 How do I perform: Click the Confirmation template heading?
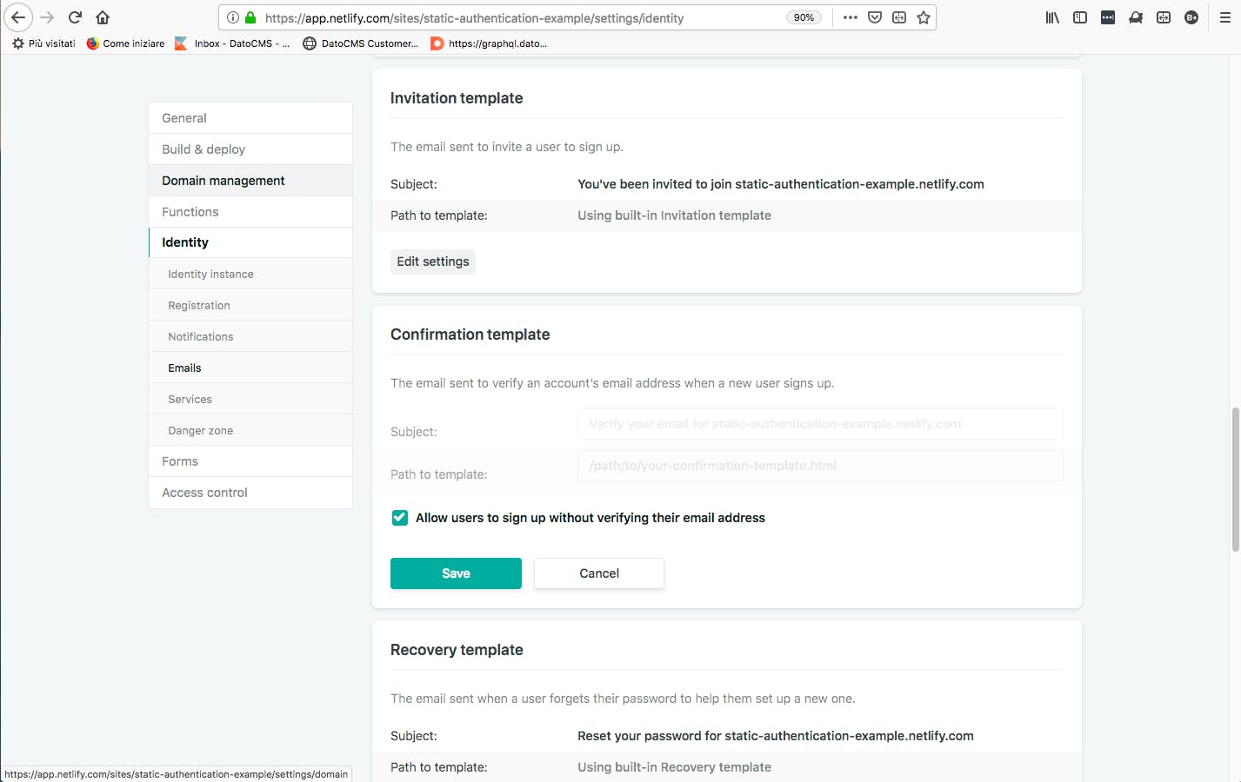470,335
